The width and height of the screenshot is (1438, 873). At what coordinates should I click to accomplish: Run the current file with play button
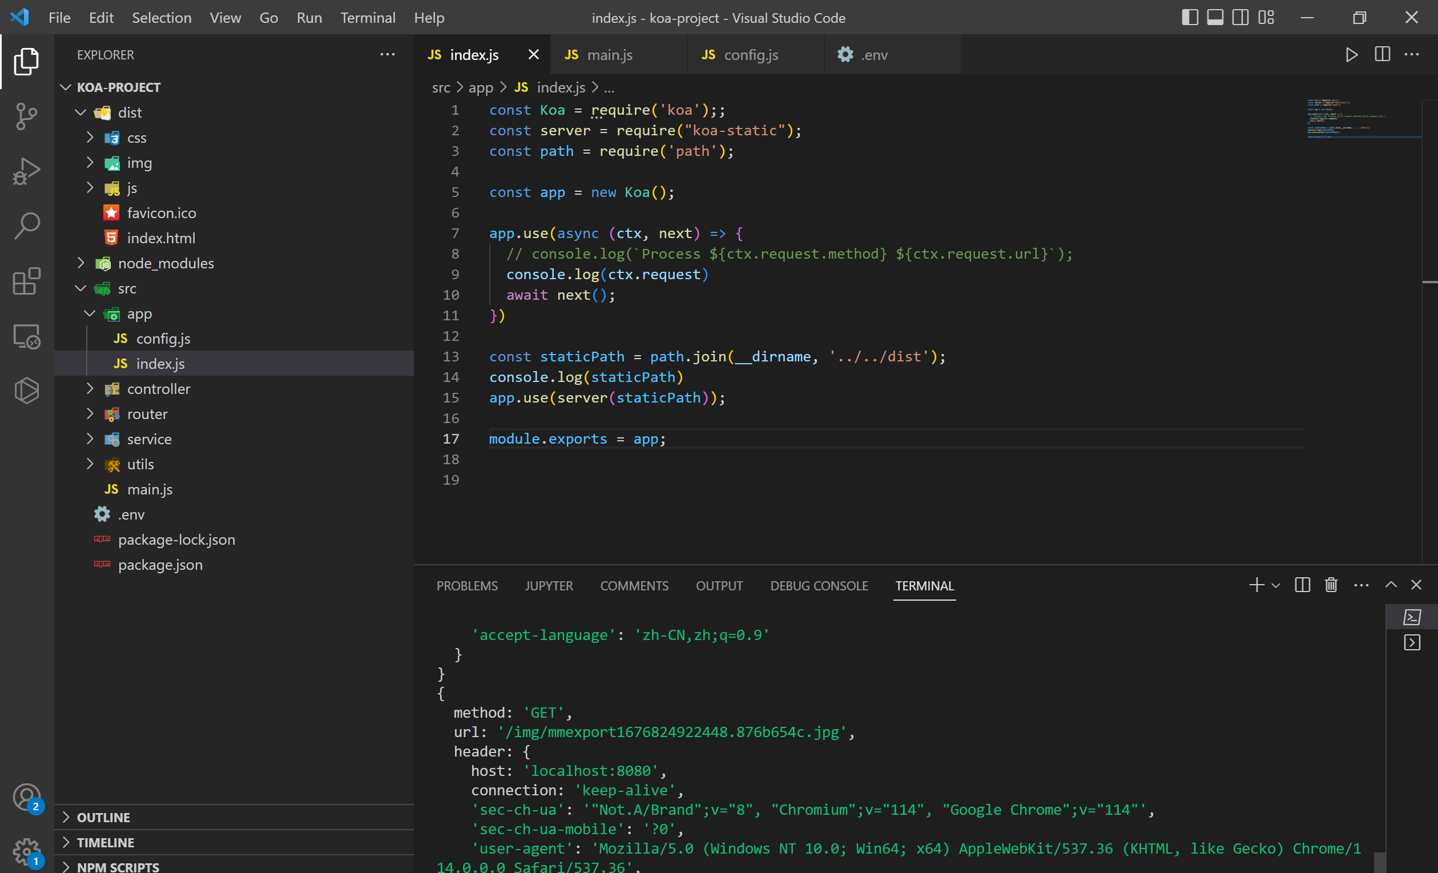(1352, 55)
